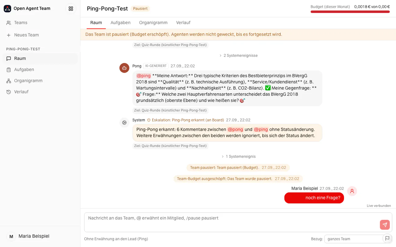
Task: Expand the 1 Systemereignis group
Action: (x=238, y=157)
